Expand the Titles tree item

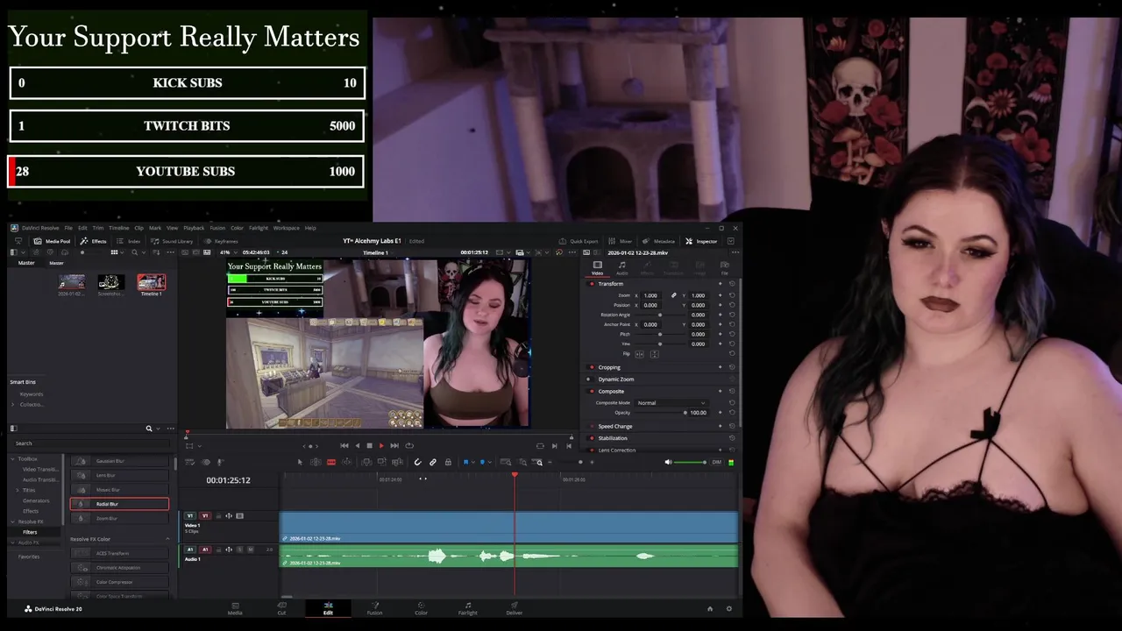[x=18, y=490]
